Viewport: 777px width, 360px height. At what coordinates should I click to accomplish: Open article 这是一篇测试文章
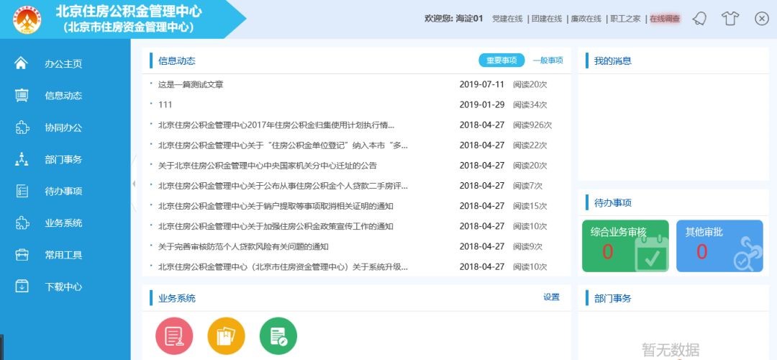coord(191,85)
